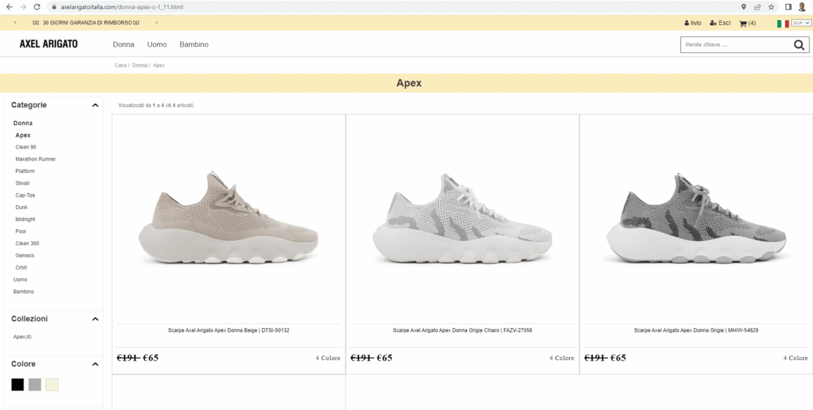813x410 pixels.
Task: Click the Italian flag icon
Action: [782, 24]
